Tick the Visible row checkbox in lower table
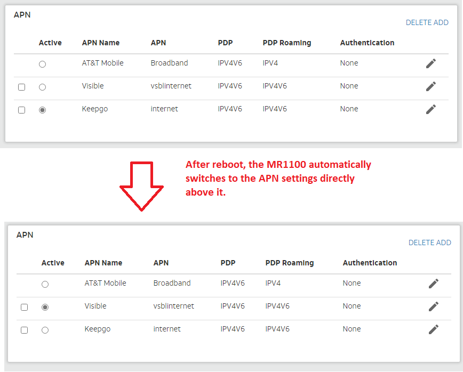Image resolution: width=463 pixels, height=372 pixels. (x=25, y=307)
